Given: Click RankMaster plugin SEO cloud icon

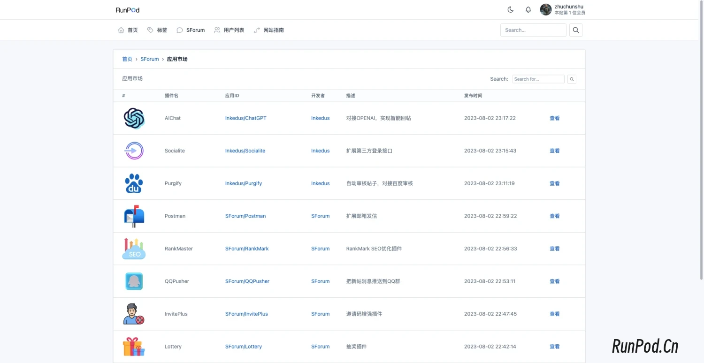Looking at the screenshot, I should click(134, 249).
